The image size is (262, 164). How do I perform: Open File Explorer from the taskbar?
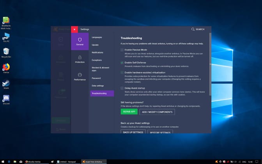click(15, 162)
